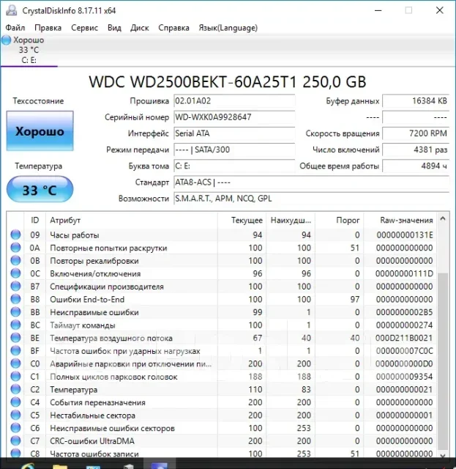Screen dimensions: 456x469
Task: Click threshold value 97 in End-to-End row
Action: point(355,299)
